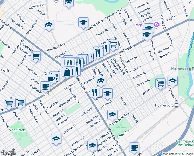The width and height of the screenshot is (194, 156).
Task: Click the coffee cup marker near the bottom edge of the map
Action: (x=134, y=148)
